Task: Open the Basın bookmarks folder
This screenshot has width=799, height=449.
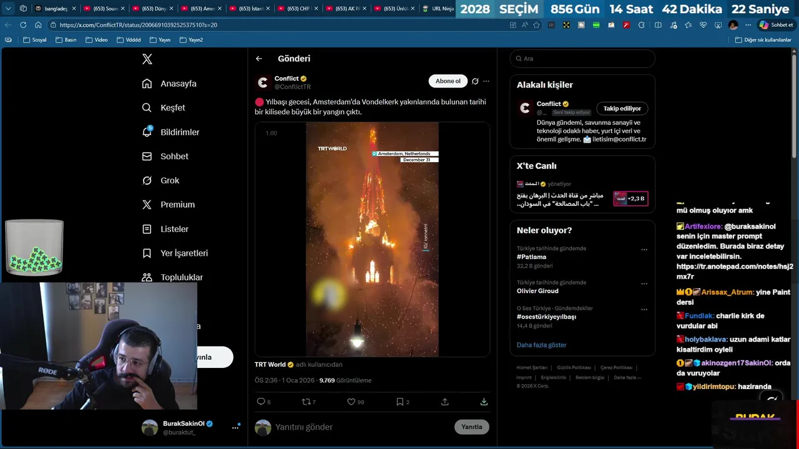Action: pos(66,40)
